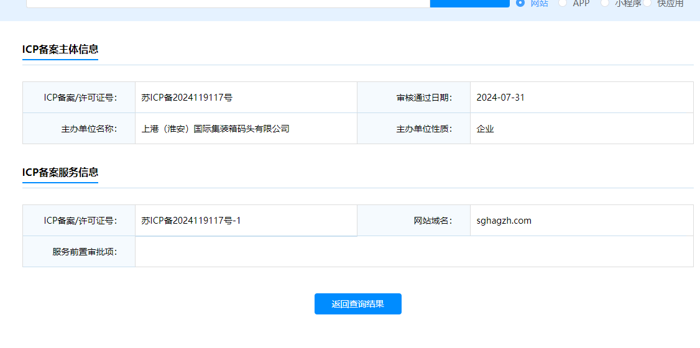
Task: Select the 网站 radio button
Action: (520, 2)
